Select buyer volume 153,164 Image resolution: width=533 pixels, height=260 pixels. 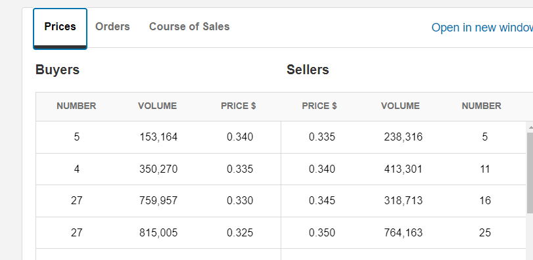pyautogui.click(x=158, y=137)
